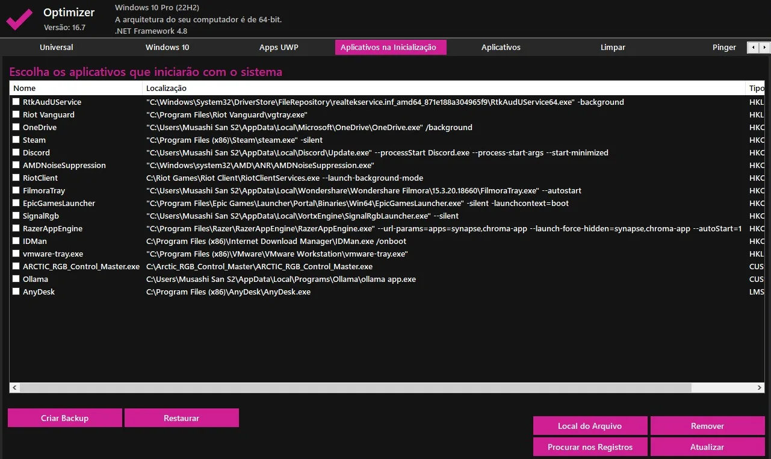Tick the RiotClient checkbox
This screenshot has height=459, width=771.
16,178
